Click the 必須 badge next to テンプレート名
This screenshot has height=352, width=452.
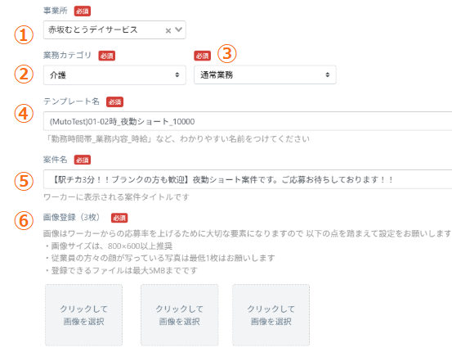pyautogui.click(x=114, y=102)
